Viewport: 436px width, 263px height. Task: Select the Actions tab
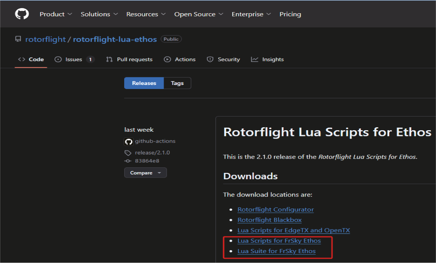tap(180, 60)
